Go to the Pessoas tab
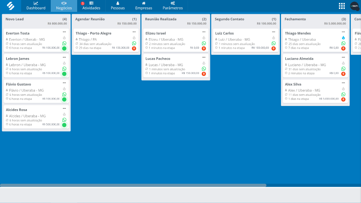361x203 pixels. [118, 6]
